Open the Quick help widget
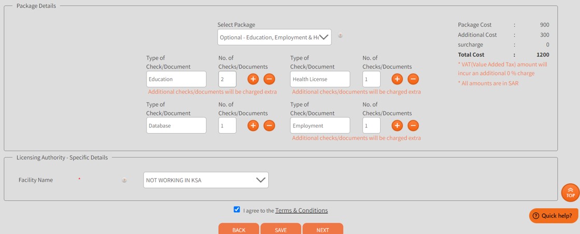 coord(554,215)
